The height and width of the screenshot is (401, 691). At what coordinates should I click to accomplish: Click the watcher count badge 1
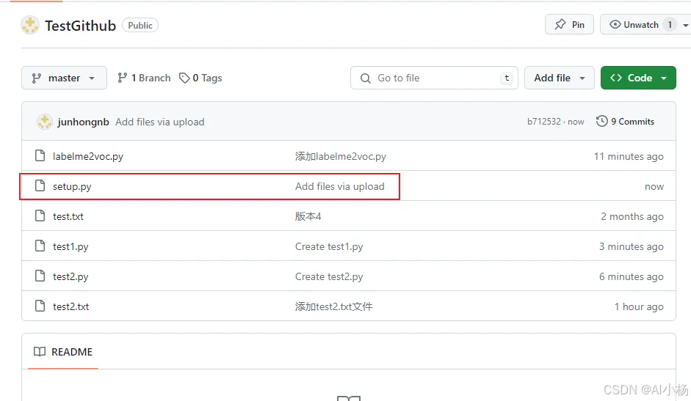pyautogui.click(x=670, y=25)
